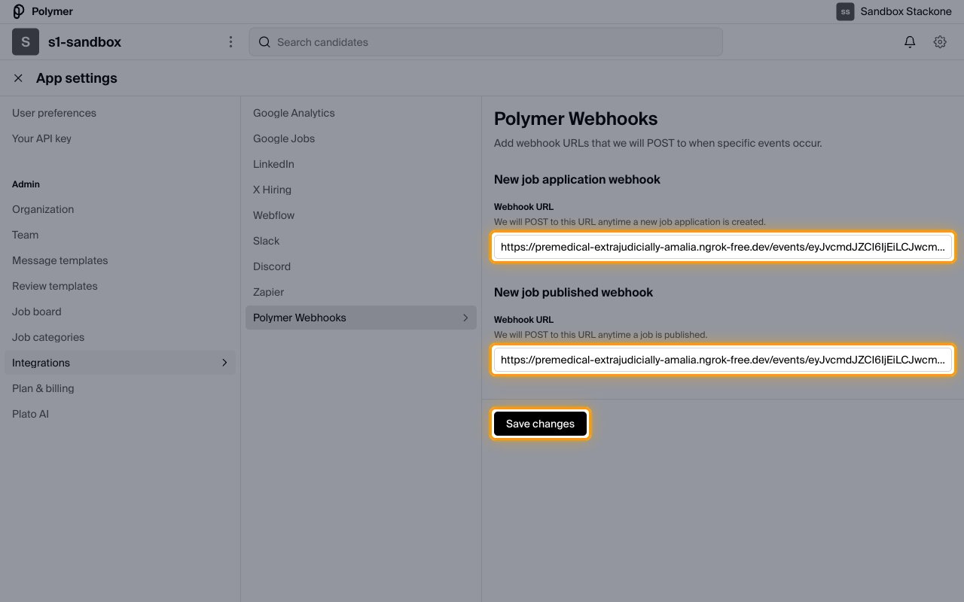The image size is (964, 602).
Task: Expand the Integrations chevron
Action: (224, 363)
